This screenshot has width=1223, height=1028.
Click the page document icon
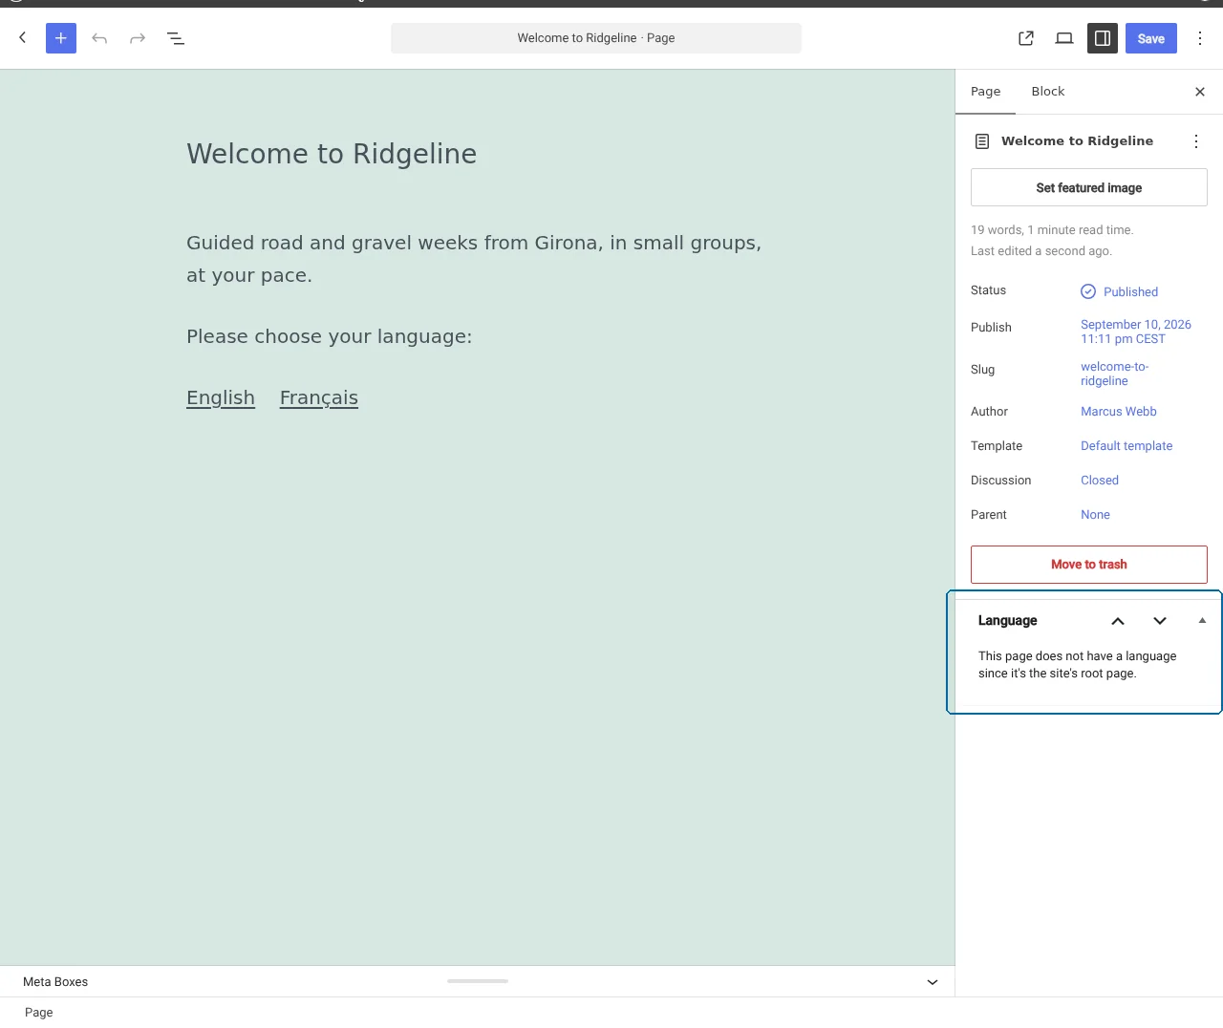click(982, 141)
